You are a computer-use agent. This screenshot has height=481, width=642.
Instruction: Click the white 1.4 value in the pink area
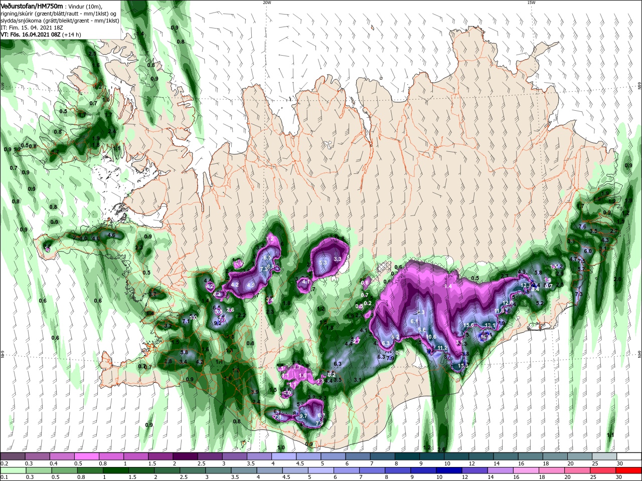click(x=448, y=286)
